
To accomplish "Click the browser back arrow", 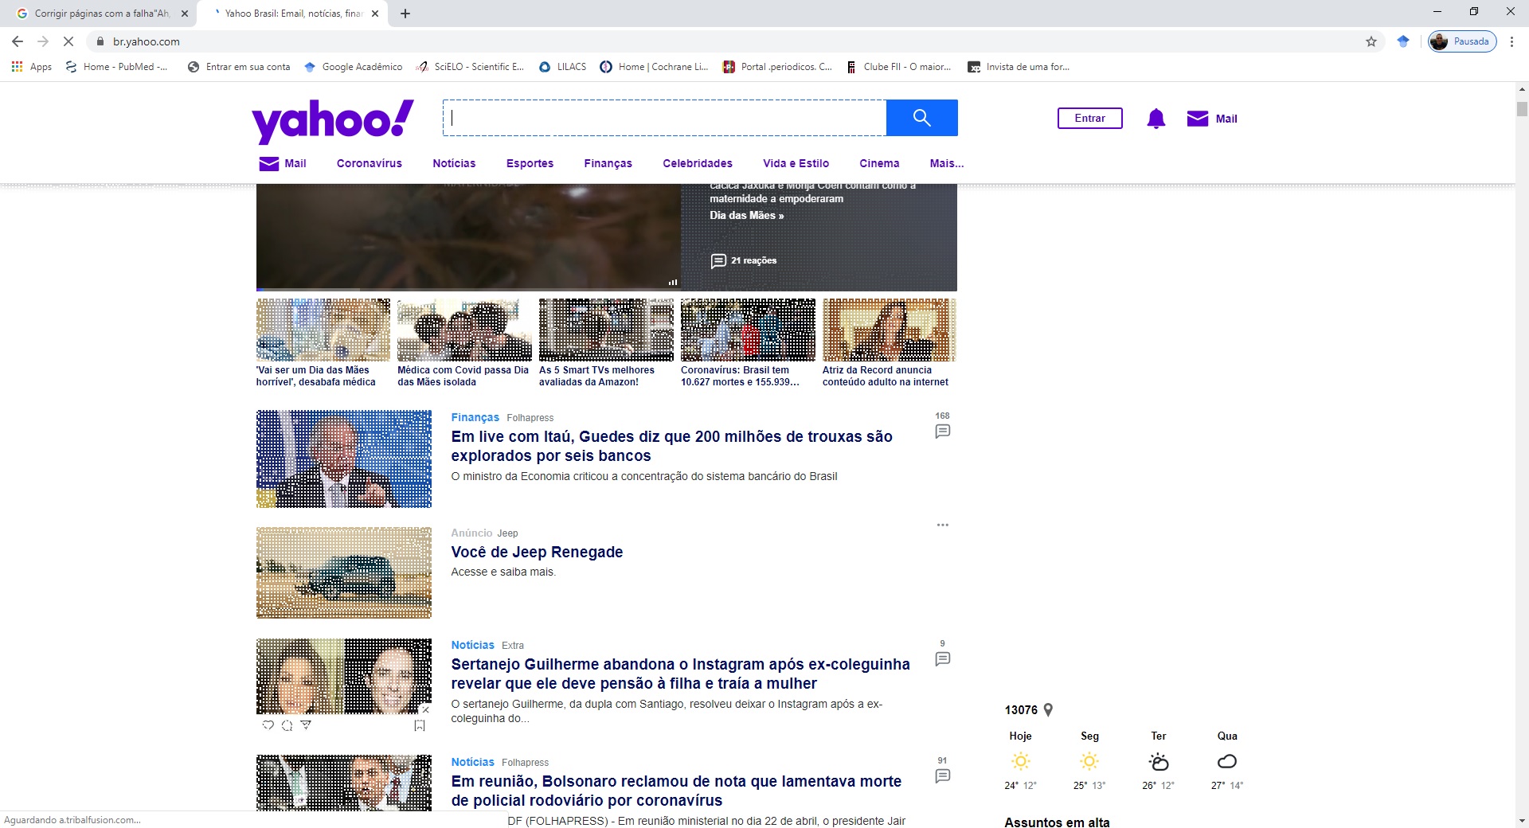I will (x=18, y=41).
